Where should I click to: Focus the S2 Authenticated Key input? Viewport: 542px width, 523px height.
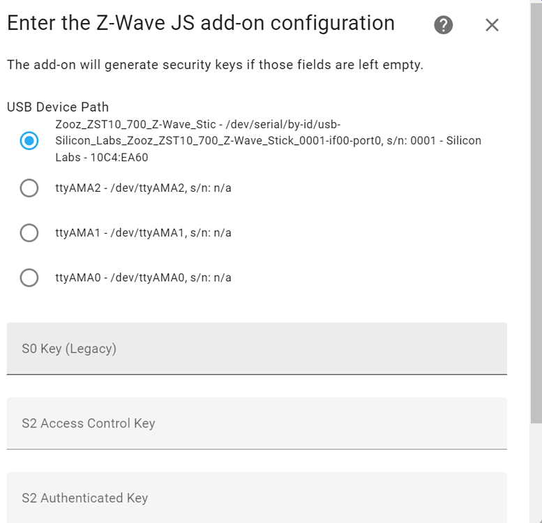click(257, 497)
